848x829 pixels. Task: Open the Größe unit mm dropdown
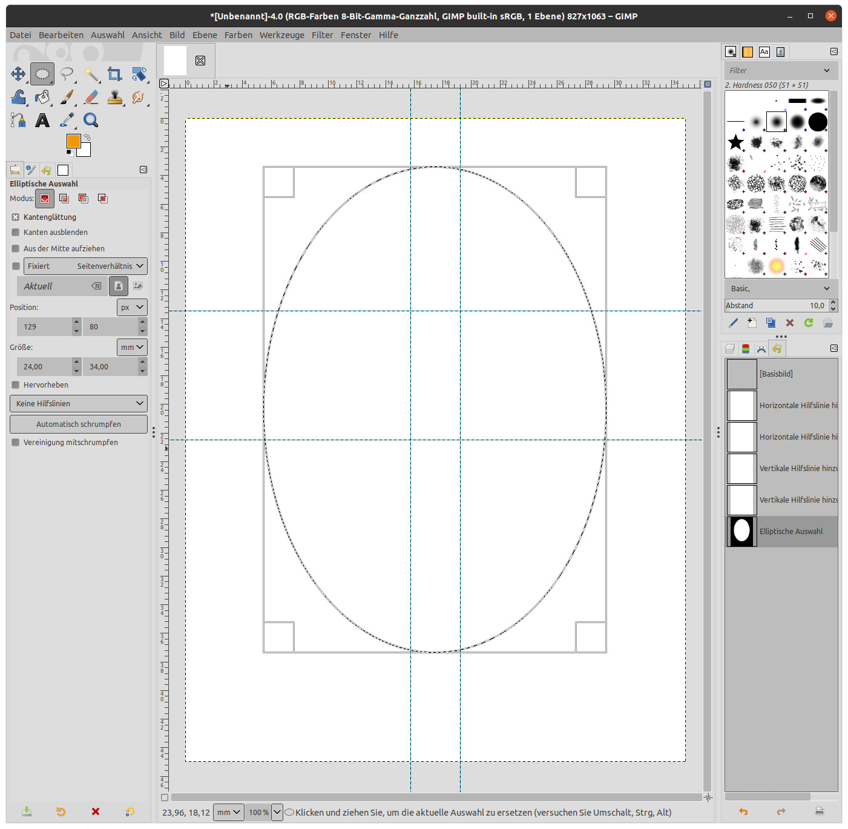[x=132, y=347]
